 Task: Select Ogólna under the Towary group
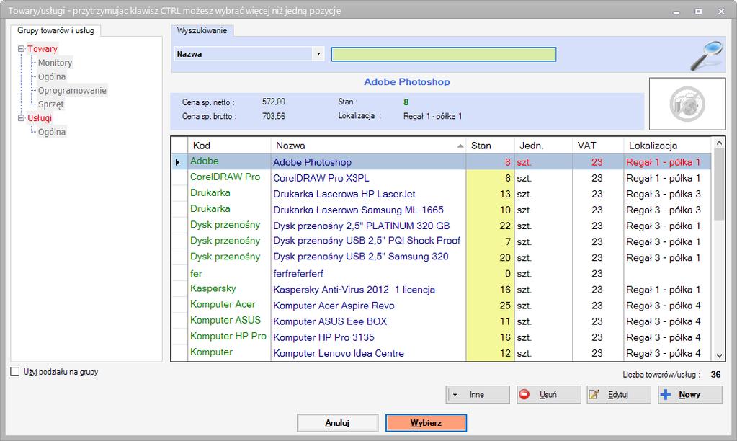(x=52, y=76)
